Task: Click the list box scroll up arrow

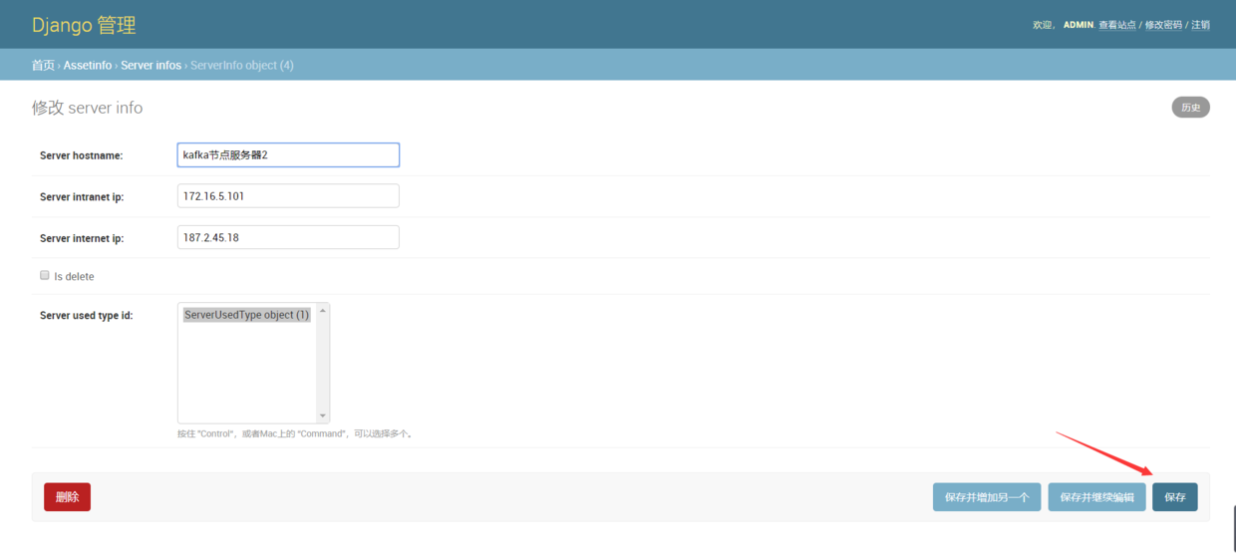Action: pos(322,311)
